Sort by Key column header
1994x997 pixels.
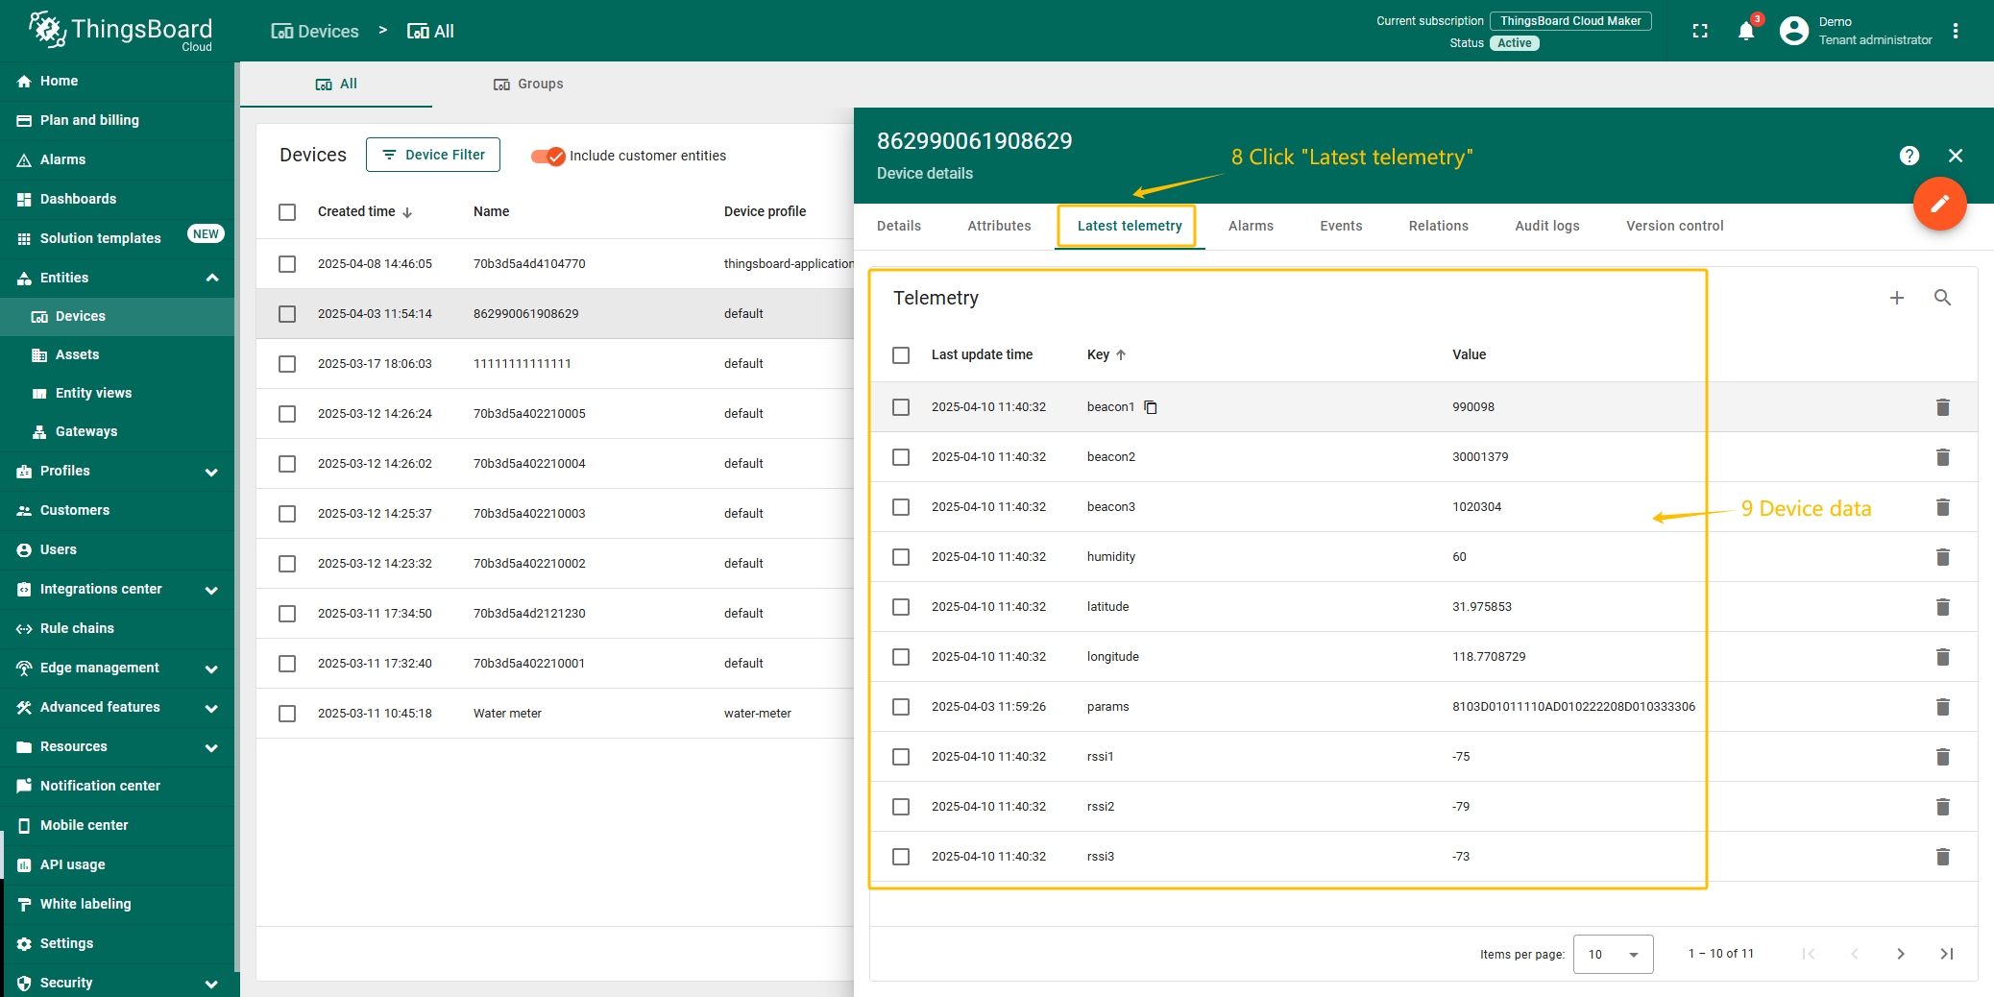pos(1099,354)
